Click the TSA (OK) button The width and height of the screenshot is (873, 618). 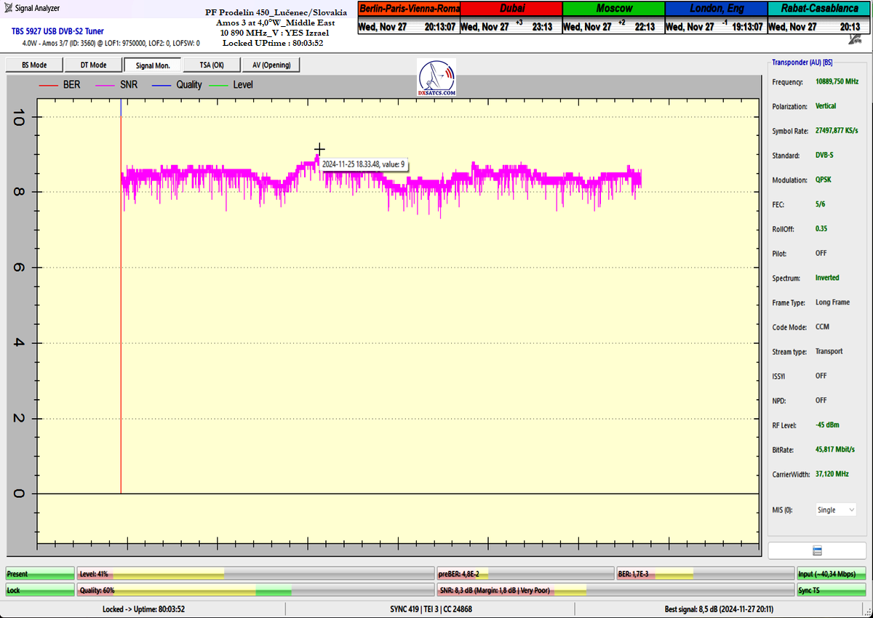(211, 65)
